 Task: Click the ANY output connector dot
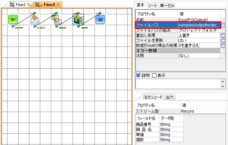point(13,26)
